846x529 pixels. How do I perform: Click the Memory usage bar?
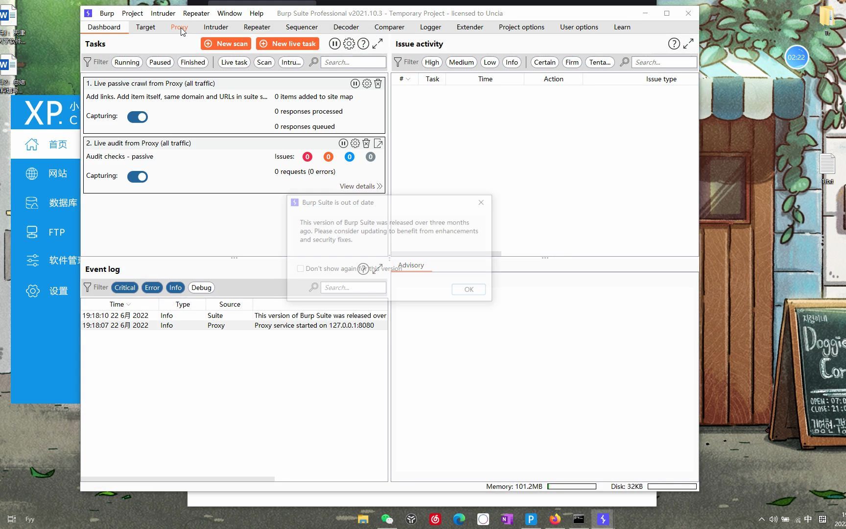pyautogui.click(x=572, y=486)
